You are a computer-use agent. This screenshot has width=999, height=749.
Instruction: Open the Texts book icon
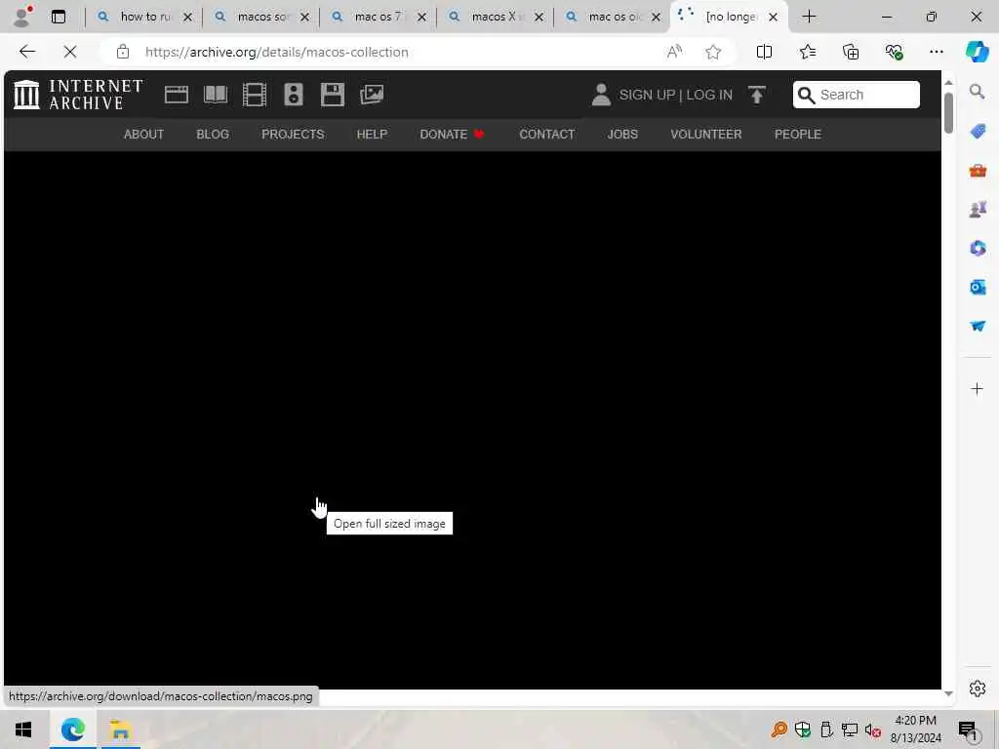pos(216,95)
